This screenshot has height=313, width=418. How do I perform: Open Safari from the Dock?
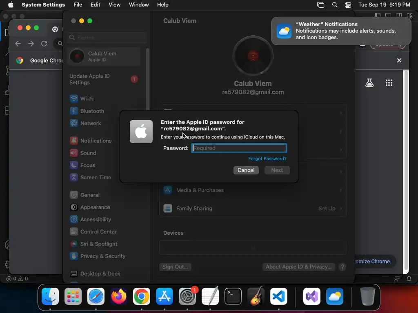pos(96,296)
